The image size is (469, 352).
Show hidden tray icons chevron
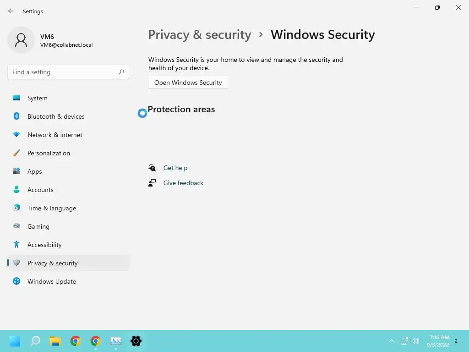391,341
